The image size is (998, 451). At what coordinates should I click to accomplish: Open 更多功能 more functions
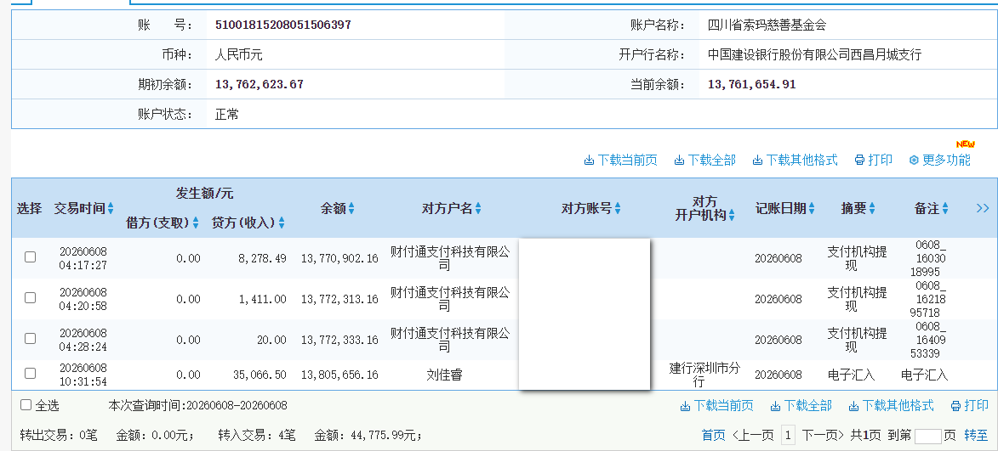pyautogui.click(x=939, y=160)
